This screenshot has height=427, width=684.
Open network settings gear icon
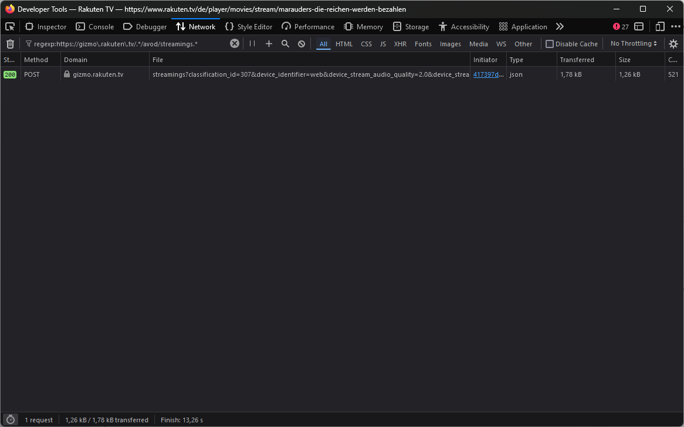point(673,43)
